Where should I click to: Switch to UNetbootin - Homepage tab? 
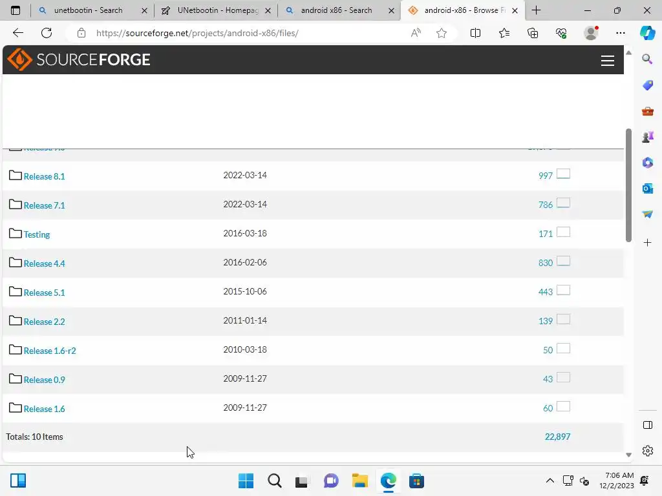point(217,10)
